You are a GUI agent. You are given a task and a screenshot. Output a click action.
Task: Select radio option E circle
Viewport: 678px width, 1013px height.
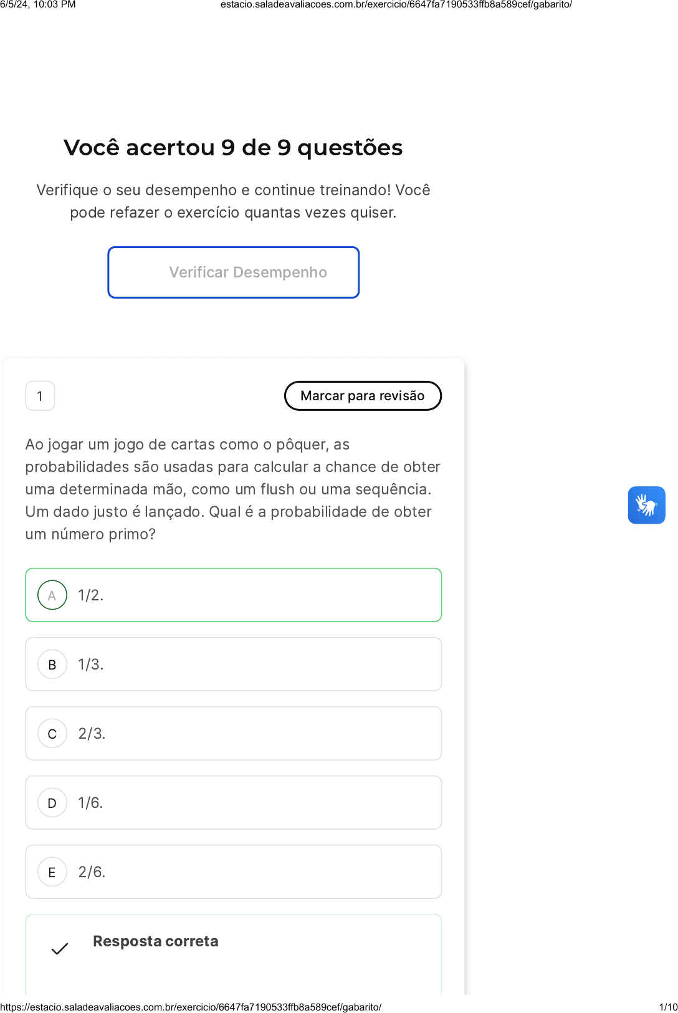pyautogui.click(x=52, y=872)
